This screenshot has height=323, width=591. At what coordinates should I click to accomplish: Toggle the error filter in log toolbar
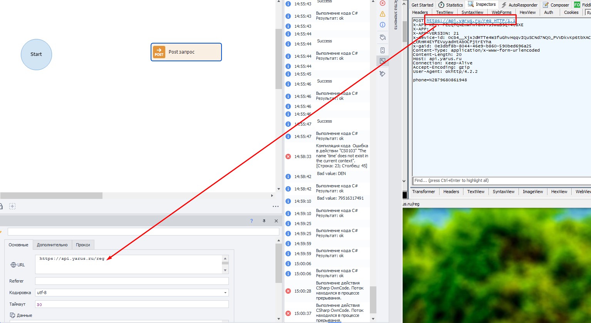[383, 3]
